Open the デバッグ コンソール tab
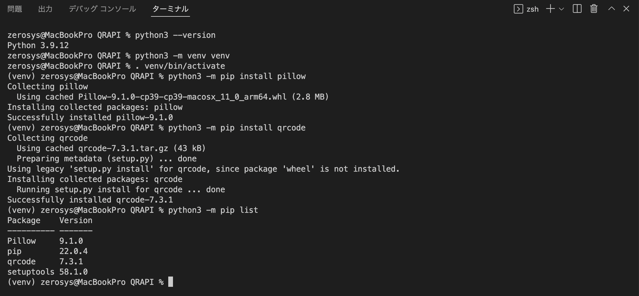 pyautogui.click(x=102, y=9)
